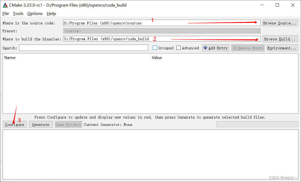
Task: Click the output log text area
Action: click(150, 154)
